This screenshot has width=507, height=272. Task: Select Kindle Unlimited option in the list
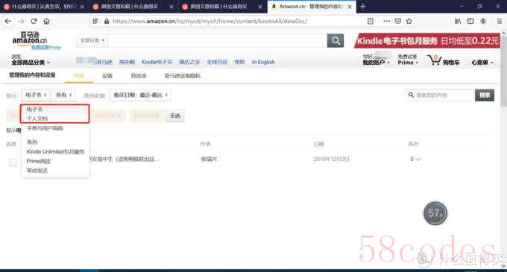[x=55, y=151]
